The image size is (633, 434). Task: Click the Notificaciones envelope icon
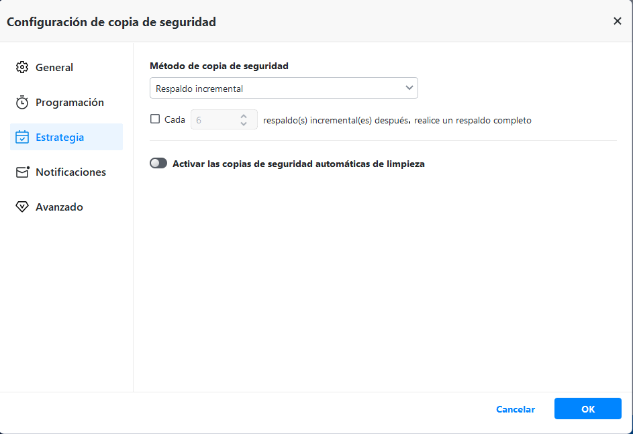click(23, 172)
